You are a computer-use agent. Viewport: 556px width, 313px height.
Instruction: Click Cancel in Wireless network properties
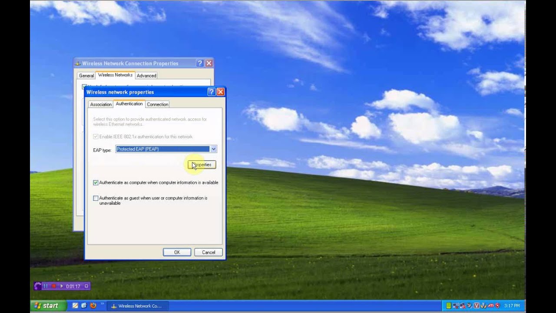[208, 252]
